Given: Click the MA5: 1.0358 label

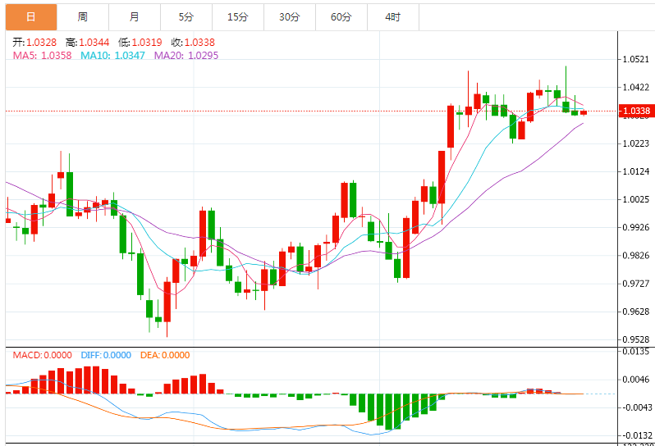Looking at the screenshot, I should [42, 56].
